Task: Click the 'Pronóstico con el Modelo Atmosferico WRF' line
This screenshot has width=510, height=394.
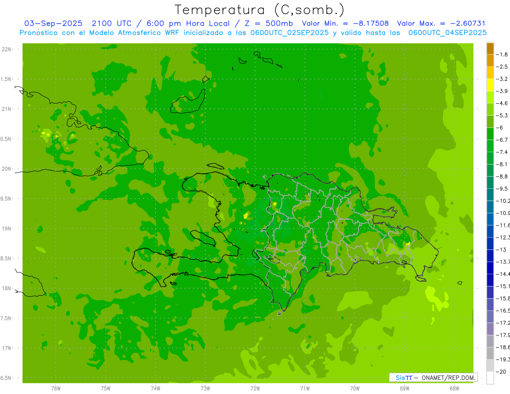Action: coord(100,33)
